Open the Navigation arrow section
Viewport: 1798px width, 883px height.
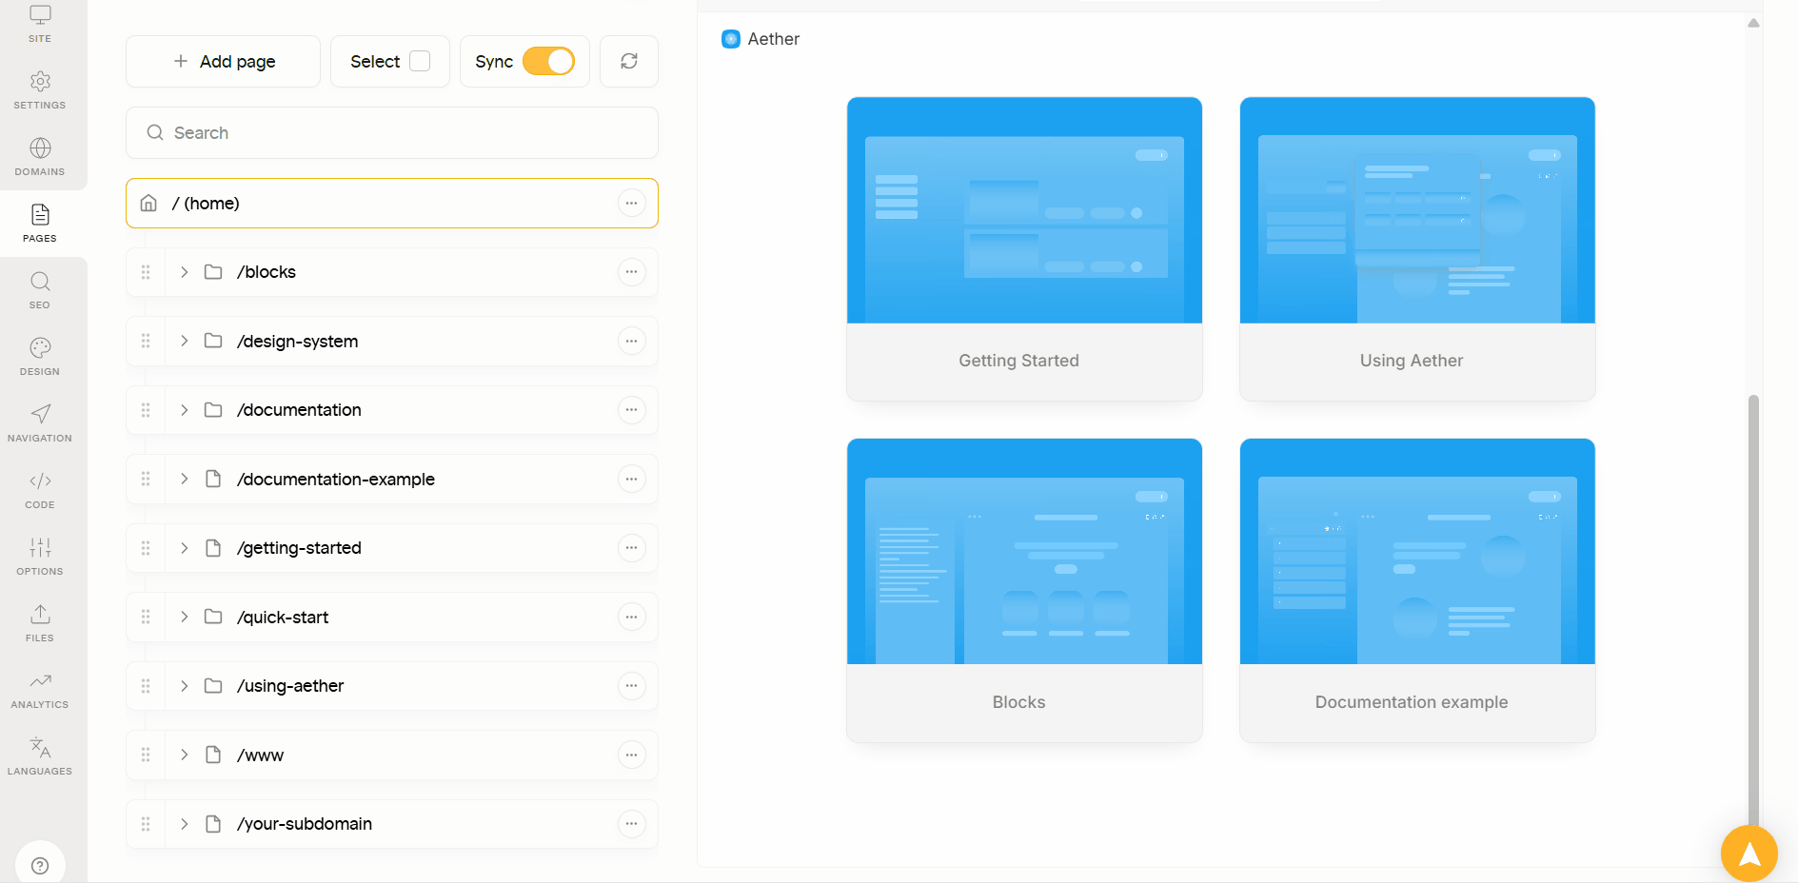click(40, 423)
